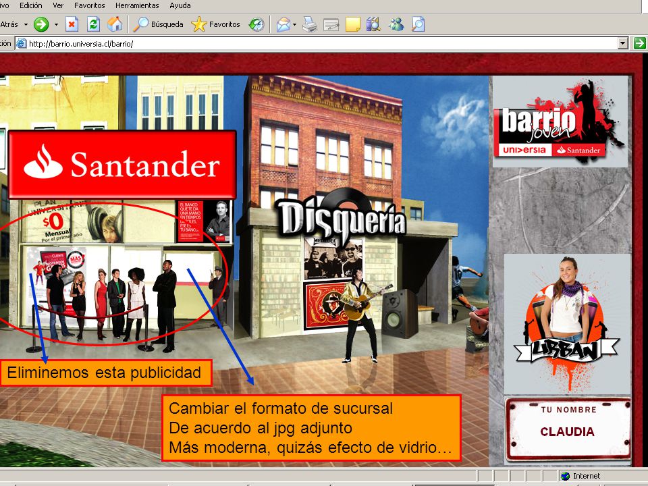Stop page loading with red X icon
This screenshot has width=648, height=486.
tap(72, 24)
